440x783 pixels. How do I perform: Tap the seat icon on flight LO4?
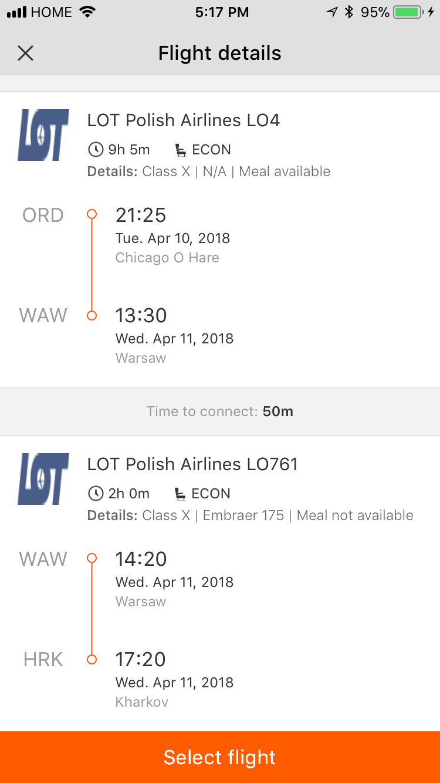pyautogui.click(x=181, y=150)
